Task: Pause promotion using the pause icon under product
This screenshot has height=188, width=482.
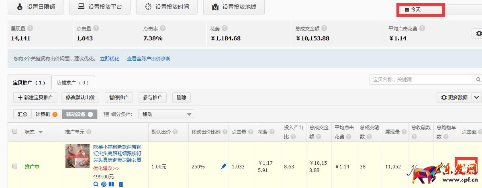Action: coord(112,184)
